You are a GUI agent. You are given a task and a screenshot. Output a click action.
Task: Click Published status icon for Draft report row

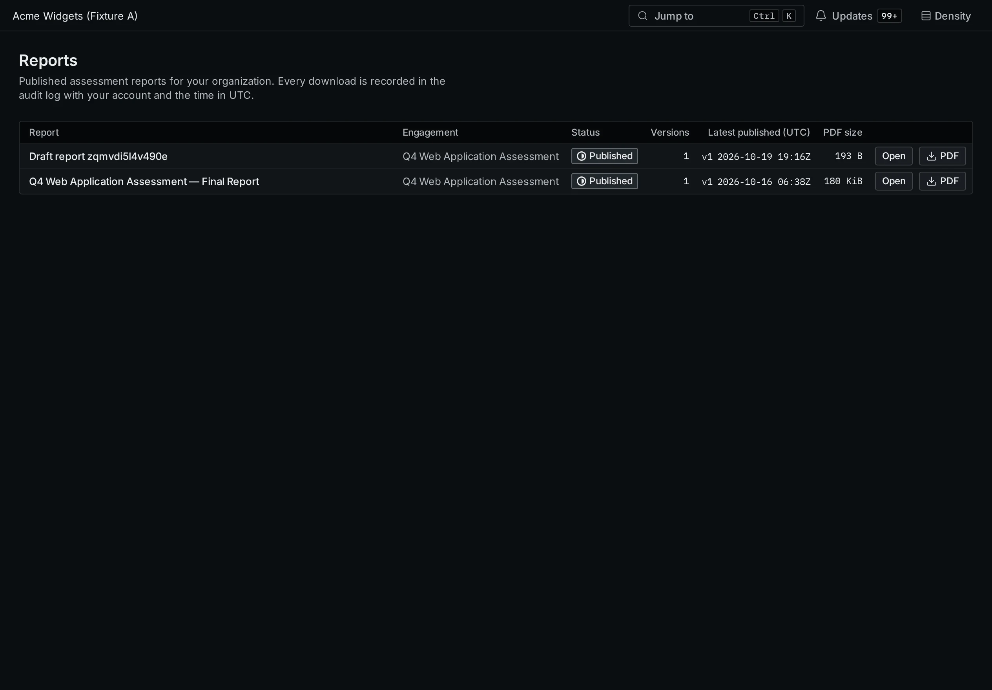click(582, 156)
